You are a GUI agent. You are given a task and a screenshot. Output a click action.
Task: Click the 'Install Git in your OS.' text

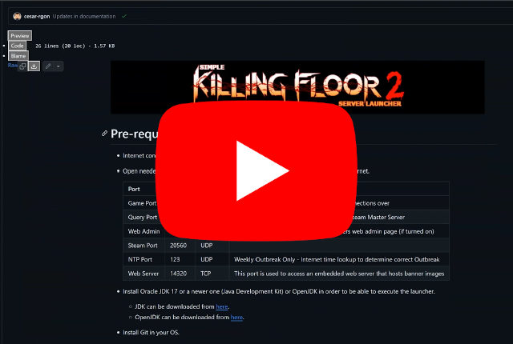[x=151, y=332]
